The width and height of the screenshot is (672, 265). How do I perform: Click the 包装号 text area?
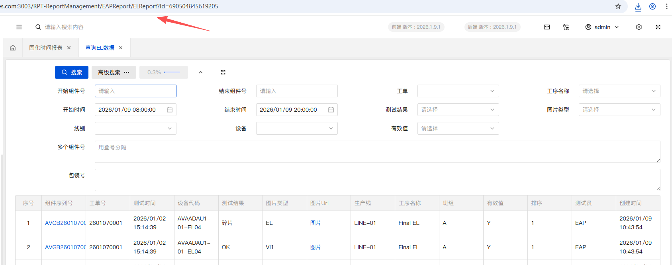click(x=377, y=180)
